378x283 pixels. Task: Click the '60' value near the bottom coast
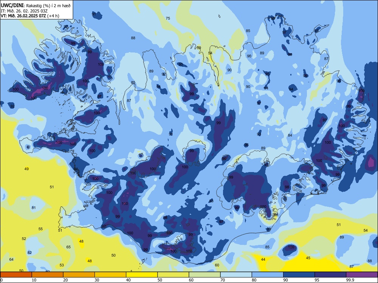click(217, 265)
